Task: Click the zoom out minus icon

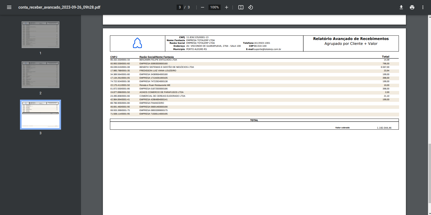Action: (203, 7)
